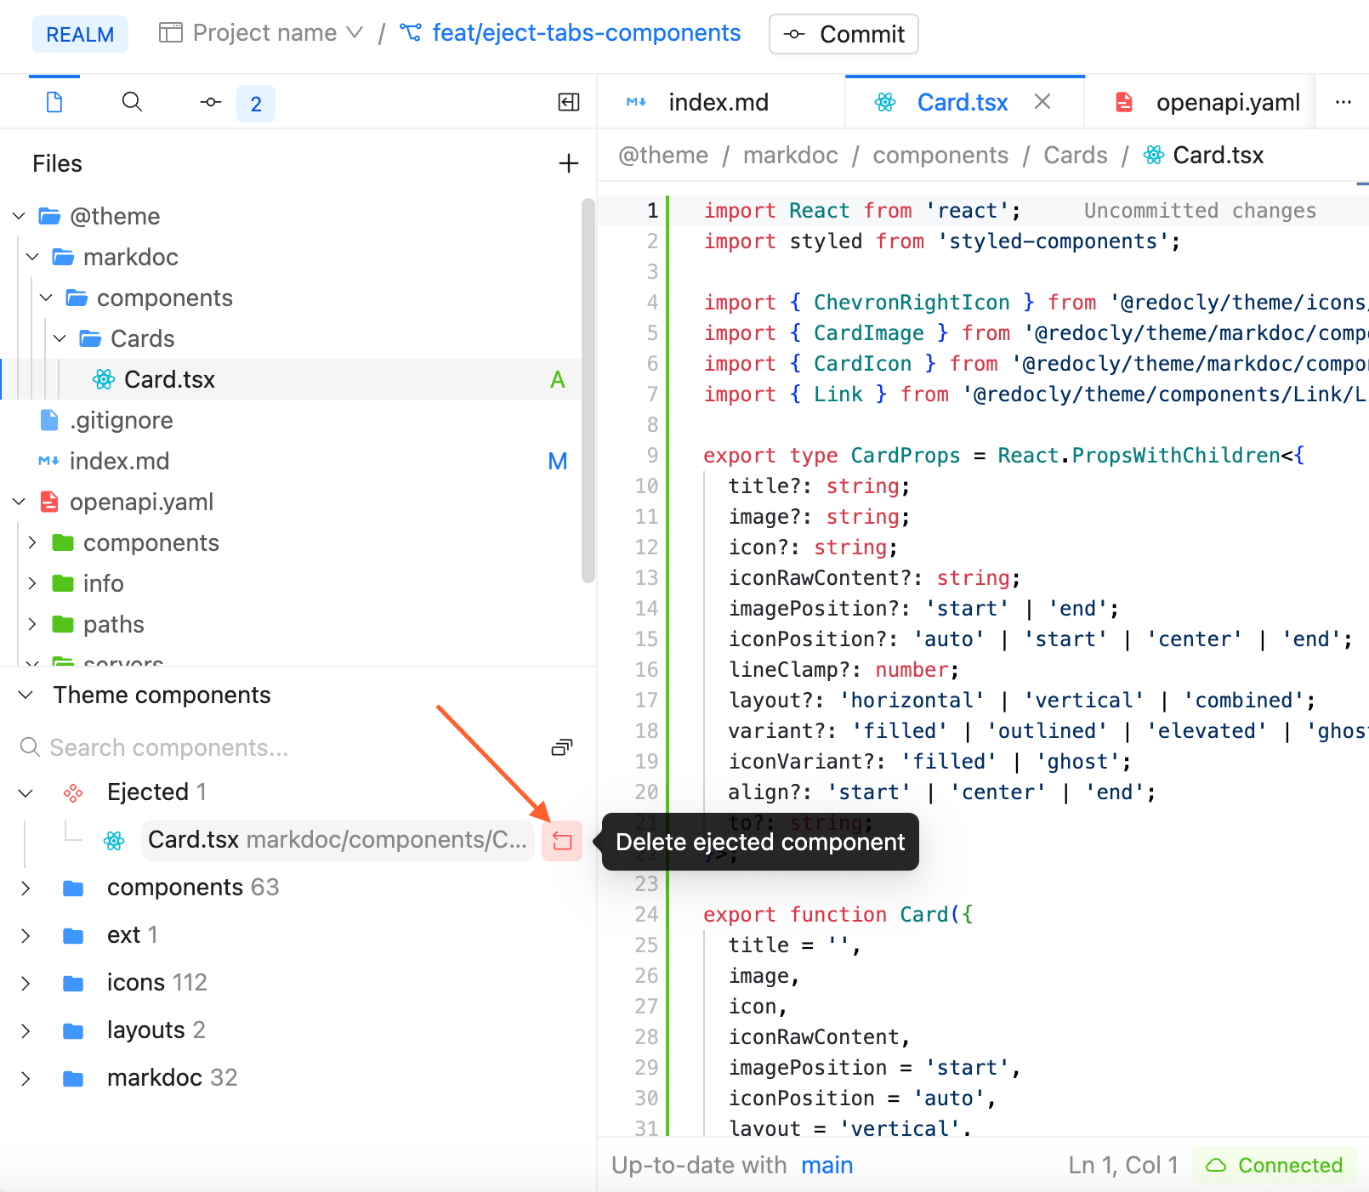Click the Files explorer page icon

point(54,103)
